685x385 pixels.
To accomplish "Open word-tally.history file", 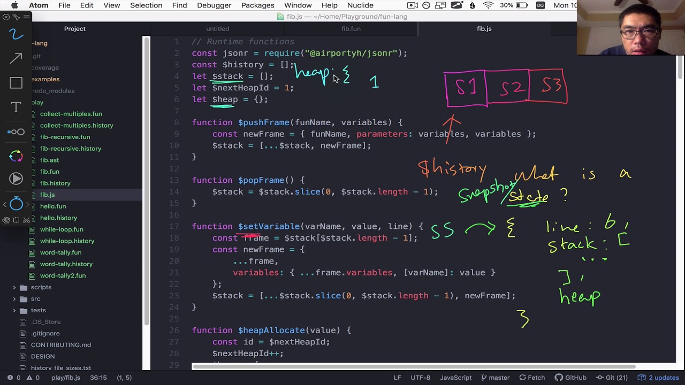I will click(x=66, y=264).
